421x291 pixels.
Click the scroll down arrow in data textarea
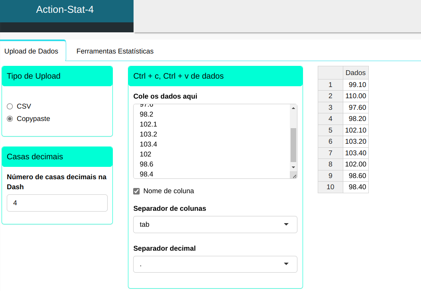point(293,167)
